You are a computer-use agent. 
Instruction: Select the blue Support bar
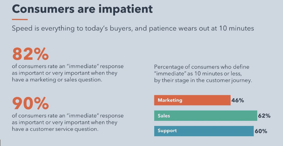click(204, 131)
